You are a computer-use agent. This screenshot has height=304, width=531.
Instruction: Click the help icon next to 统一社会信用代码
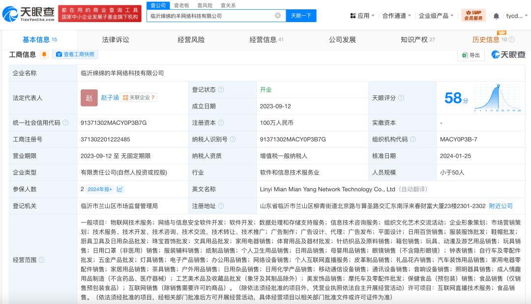[x=66, y=123]
